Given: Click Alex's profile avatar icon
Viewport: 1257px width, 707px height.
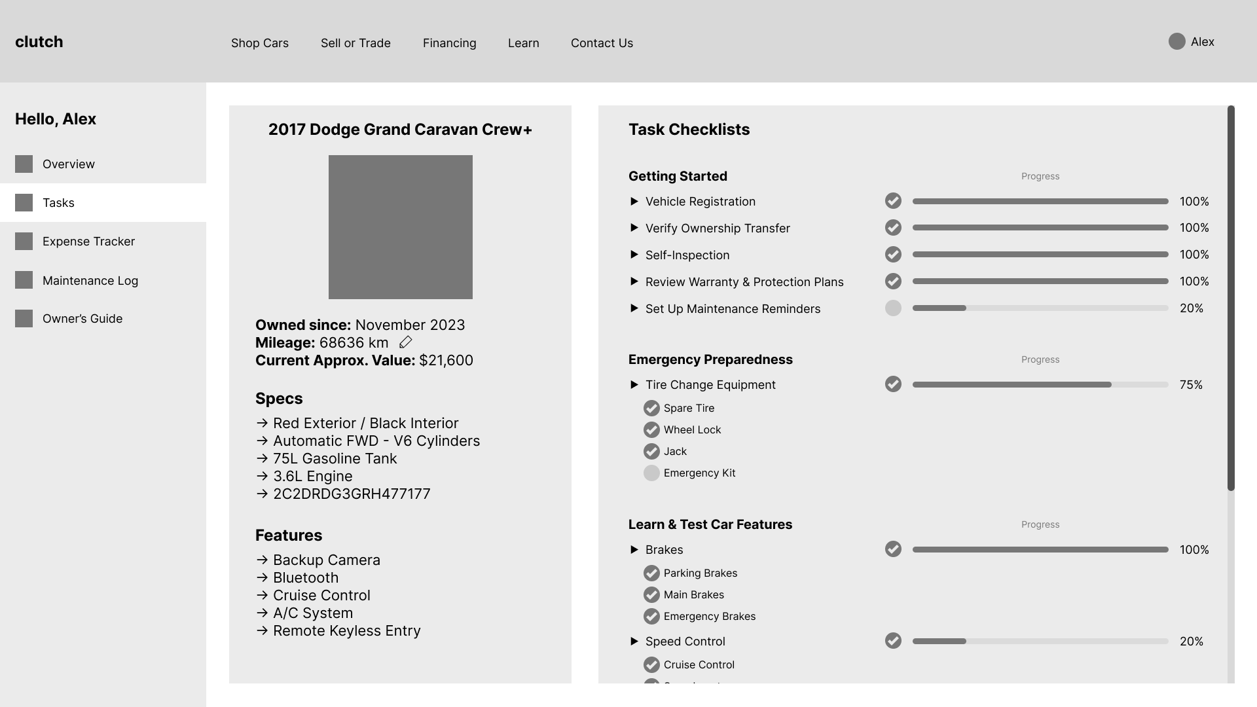Looking at the screenshot, I should coord(1176,42).
